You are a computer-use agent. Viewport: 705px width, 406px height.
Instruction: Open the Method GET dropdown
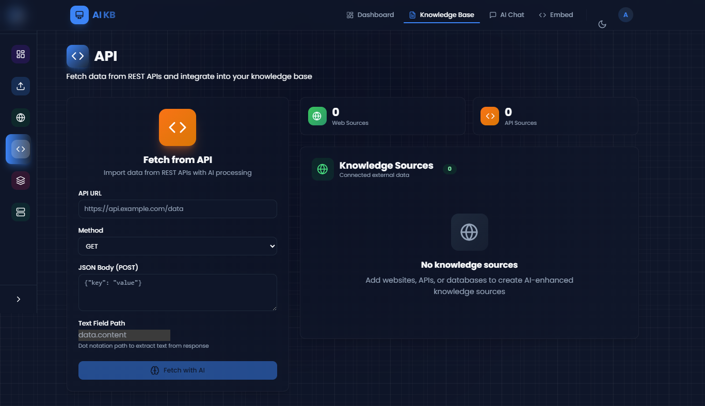point(178,246)
